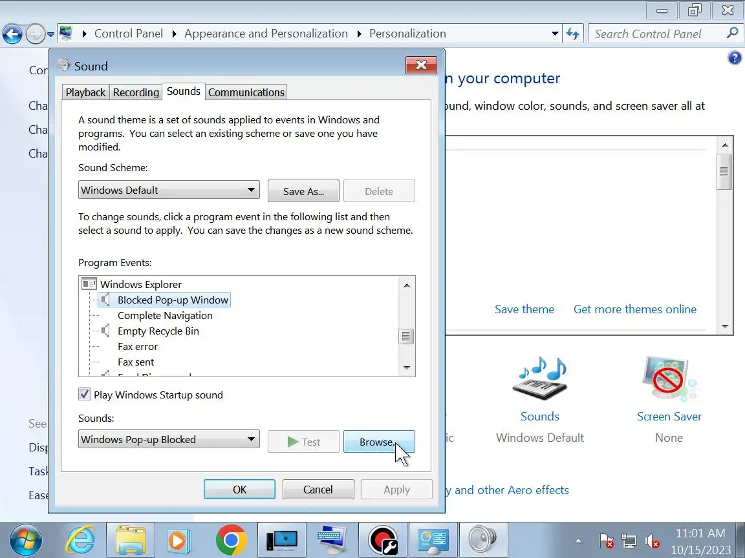Open the on-screen keyboard taskbar icon

click(332, 540)
